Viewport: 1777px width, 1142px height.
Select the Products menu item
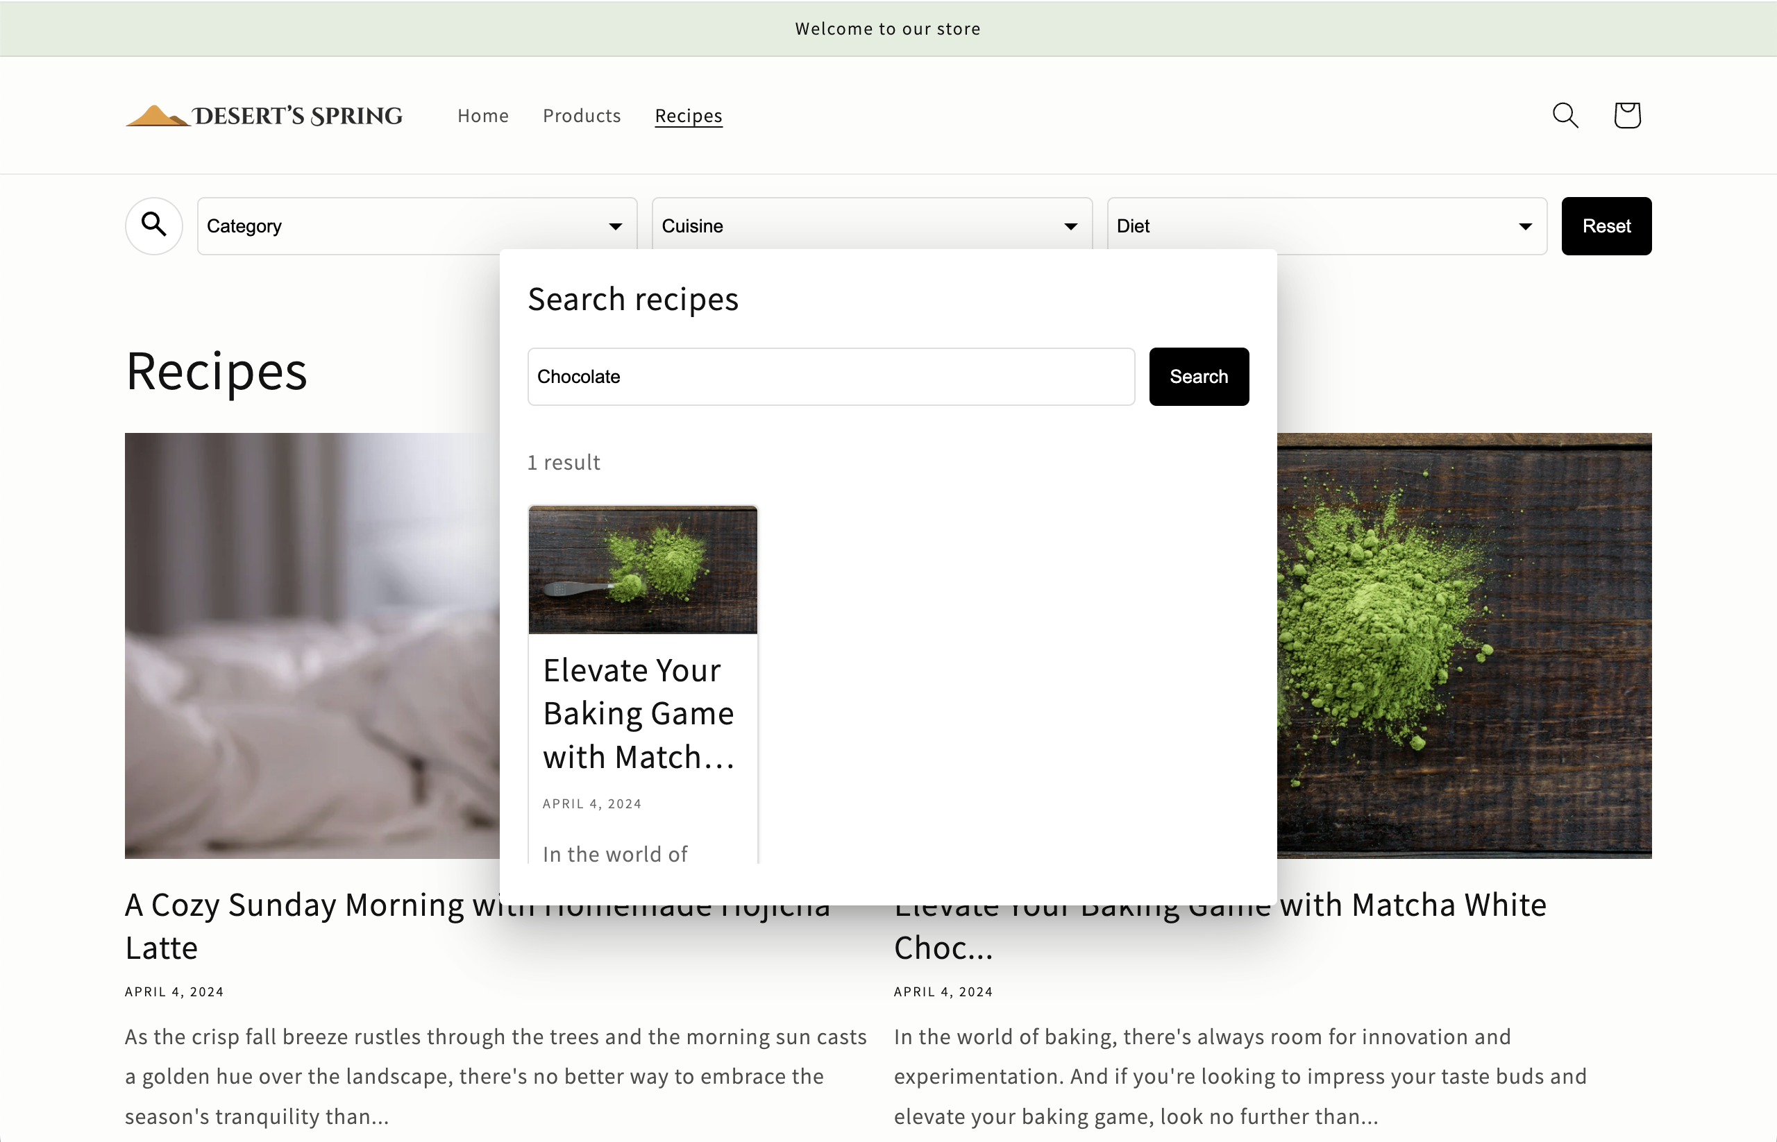tap(582, 115)
